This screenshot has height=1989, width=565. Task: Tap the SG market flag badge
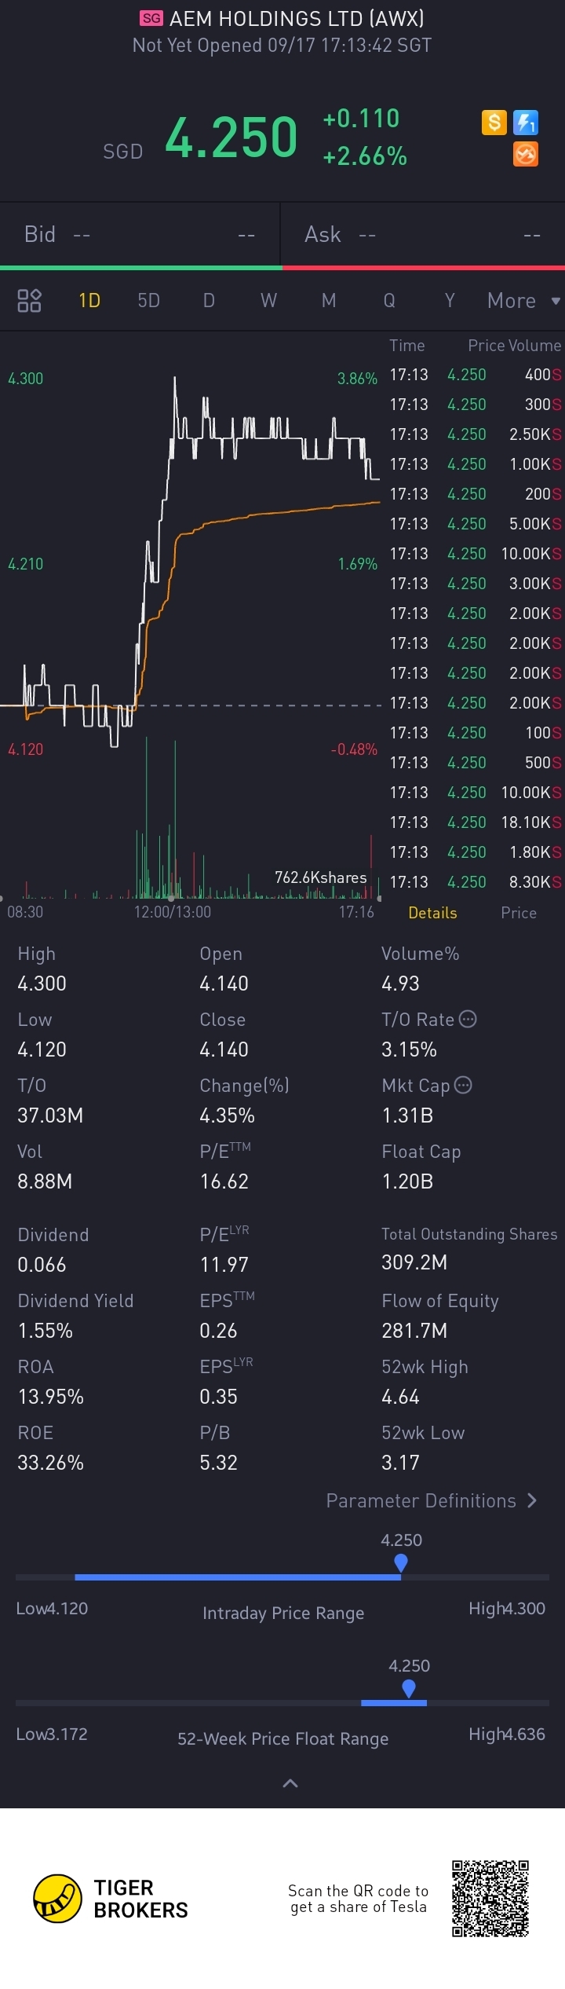pyautogui.click(x=151, y=18)
